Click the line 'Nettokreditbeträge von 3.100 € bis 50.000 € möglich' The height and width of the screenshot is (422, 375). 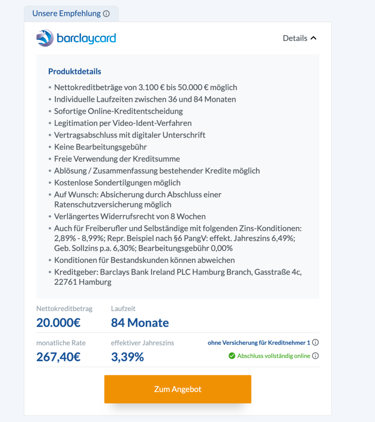click(145, 87)
